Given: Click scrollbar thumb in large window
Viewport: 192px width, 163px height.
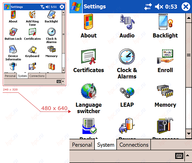Looking at the screenshot, I should point(189,55).
